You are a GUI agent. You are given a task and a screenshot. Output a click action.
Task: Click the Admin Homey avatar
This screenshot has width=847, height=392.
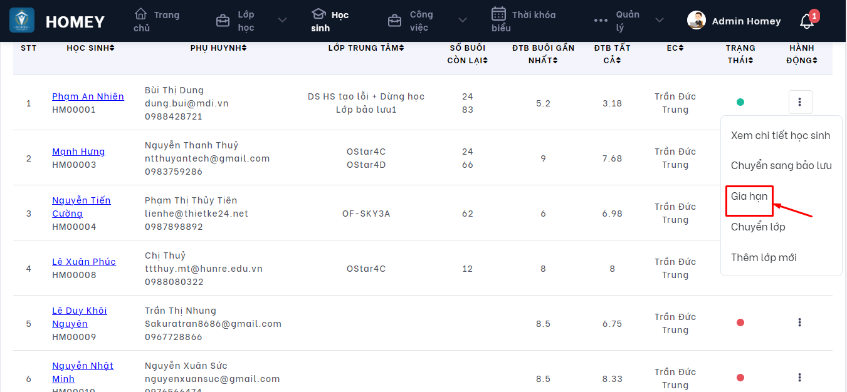click(x=697, y=21)
